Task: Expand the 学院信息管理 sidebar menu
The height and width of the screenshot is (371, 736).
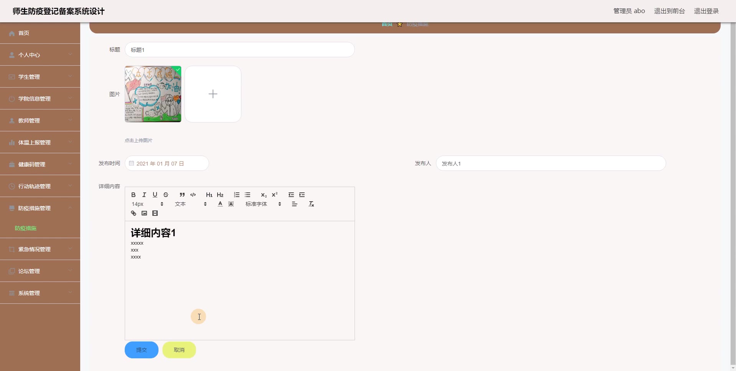Action: 40,99
